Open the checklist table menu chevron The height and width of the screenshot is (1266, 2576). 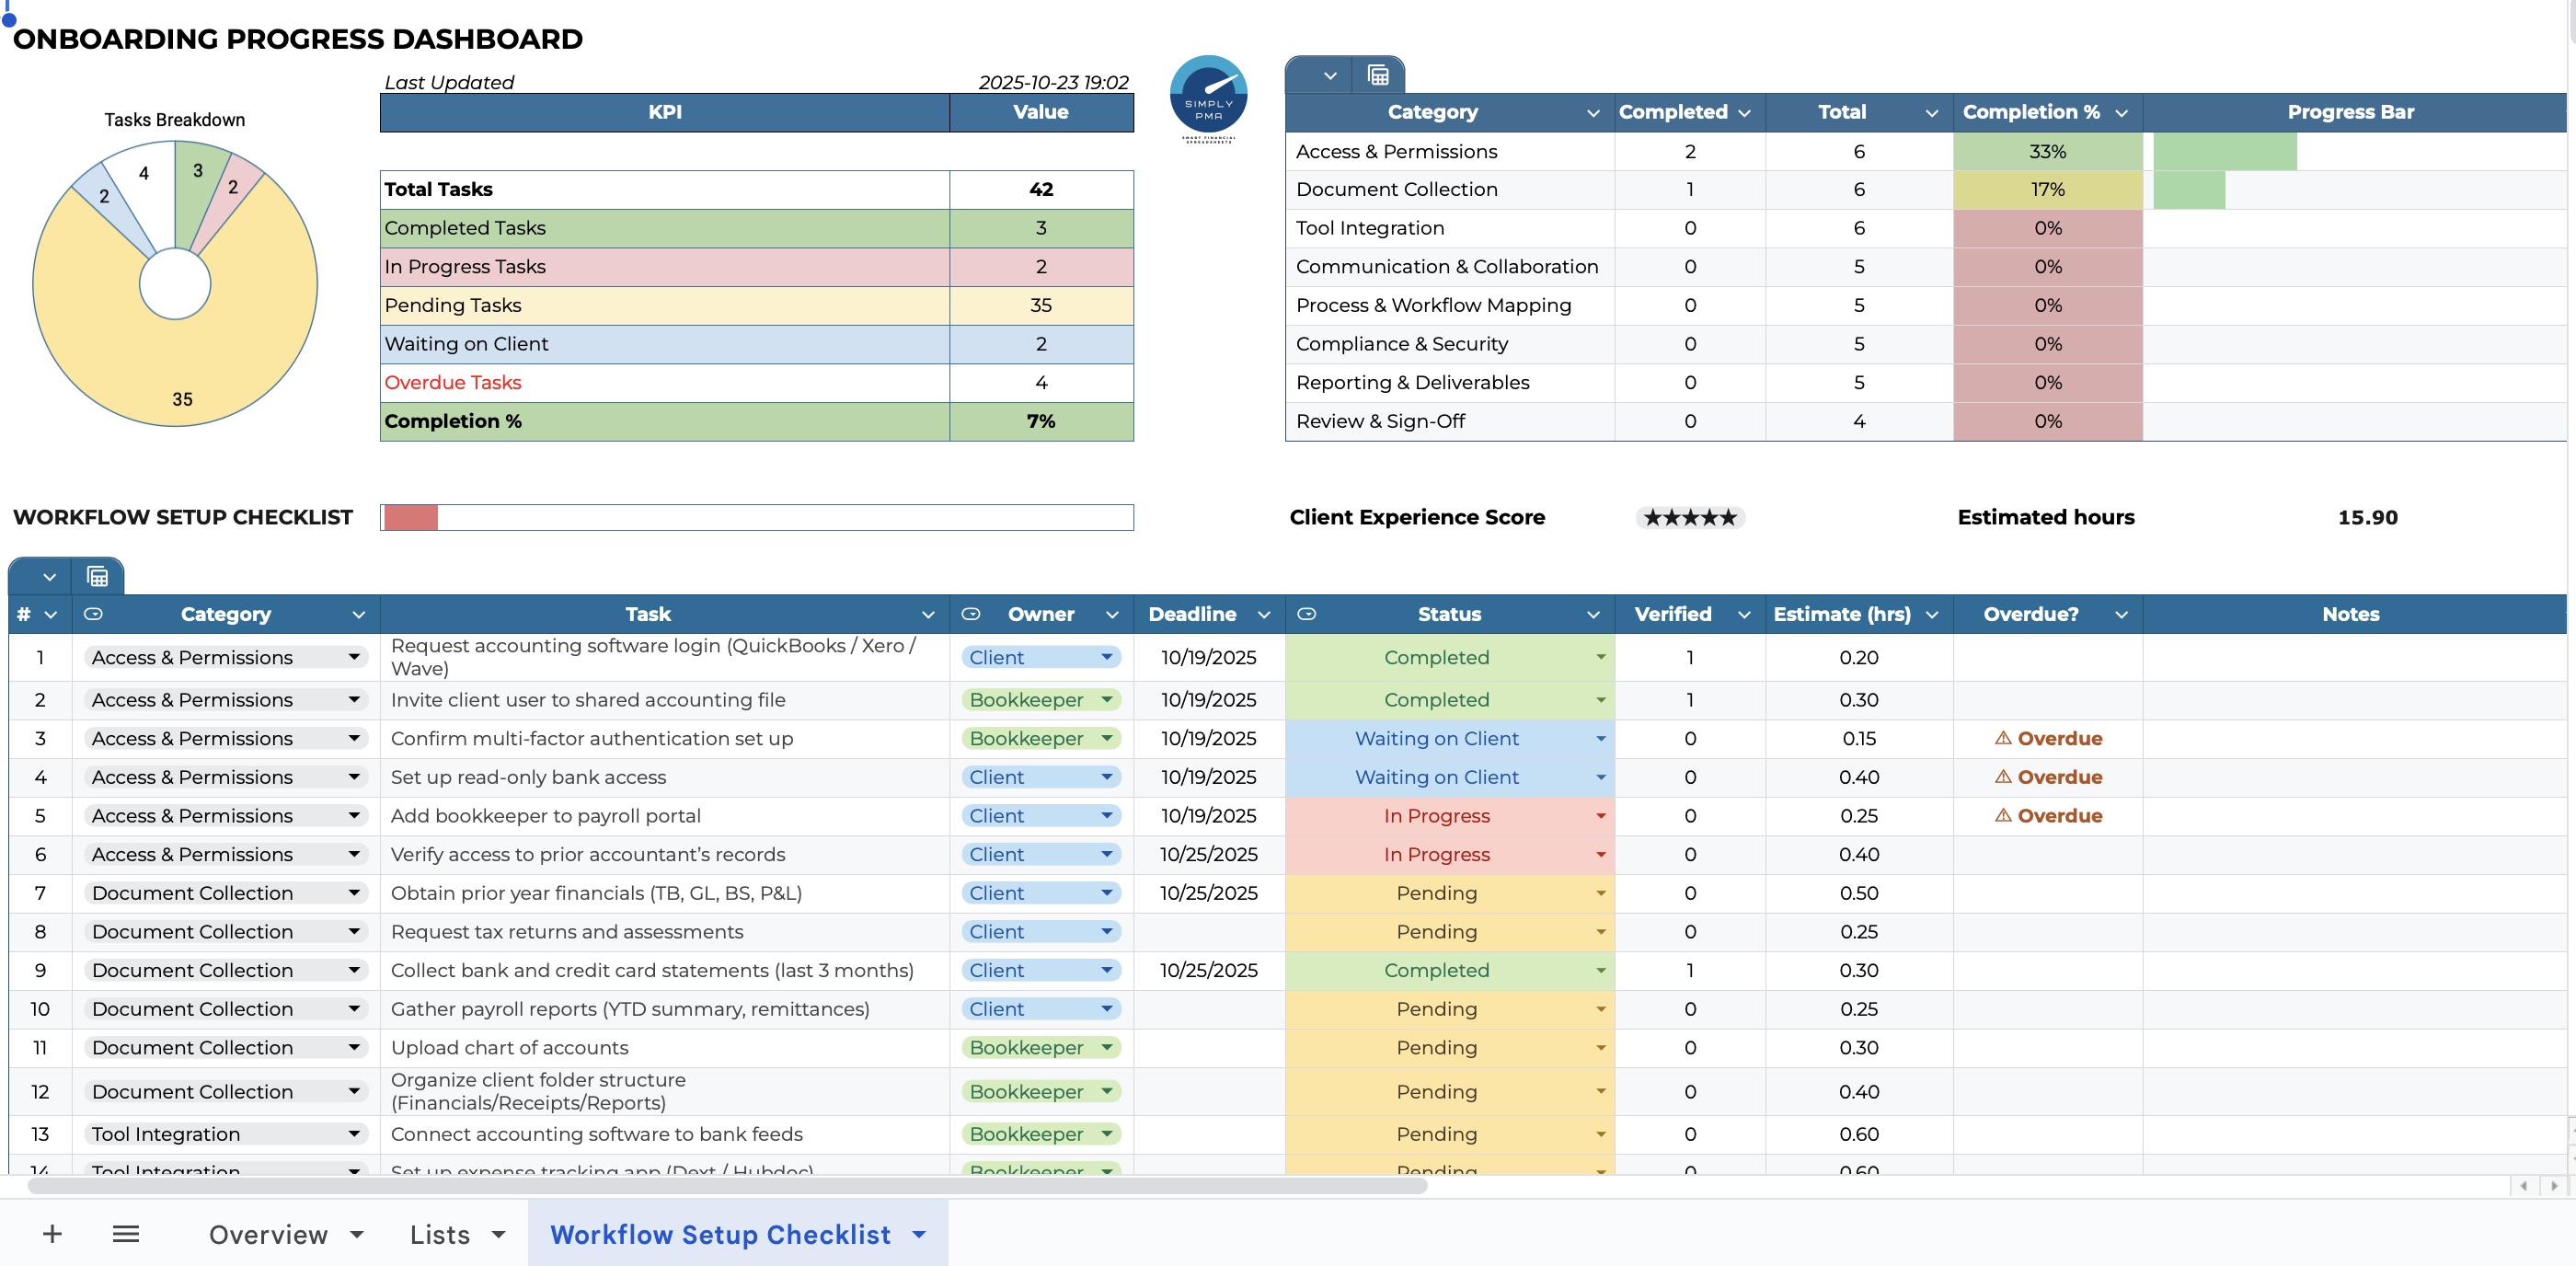pyautogui.click(x=49, y=577)
